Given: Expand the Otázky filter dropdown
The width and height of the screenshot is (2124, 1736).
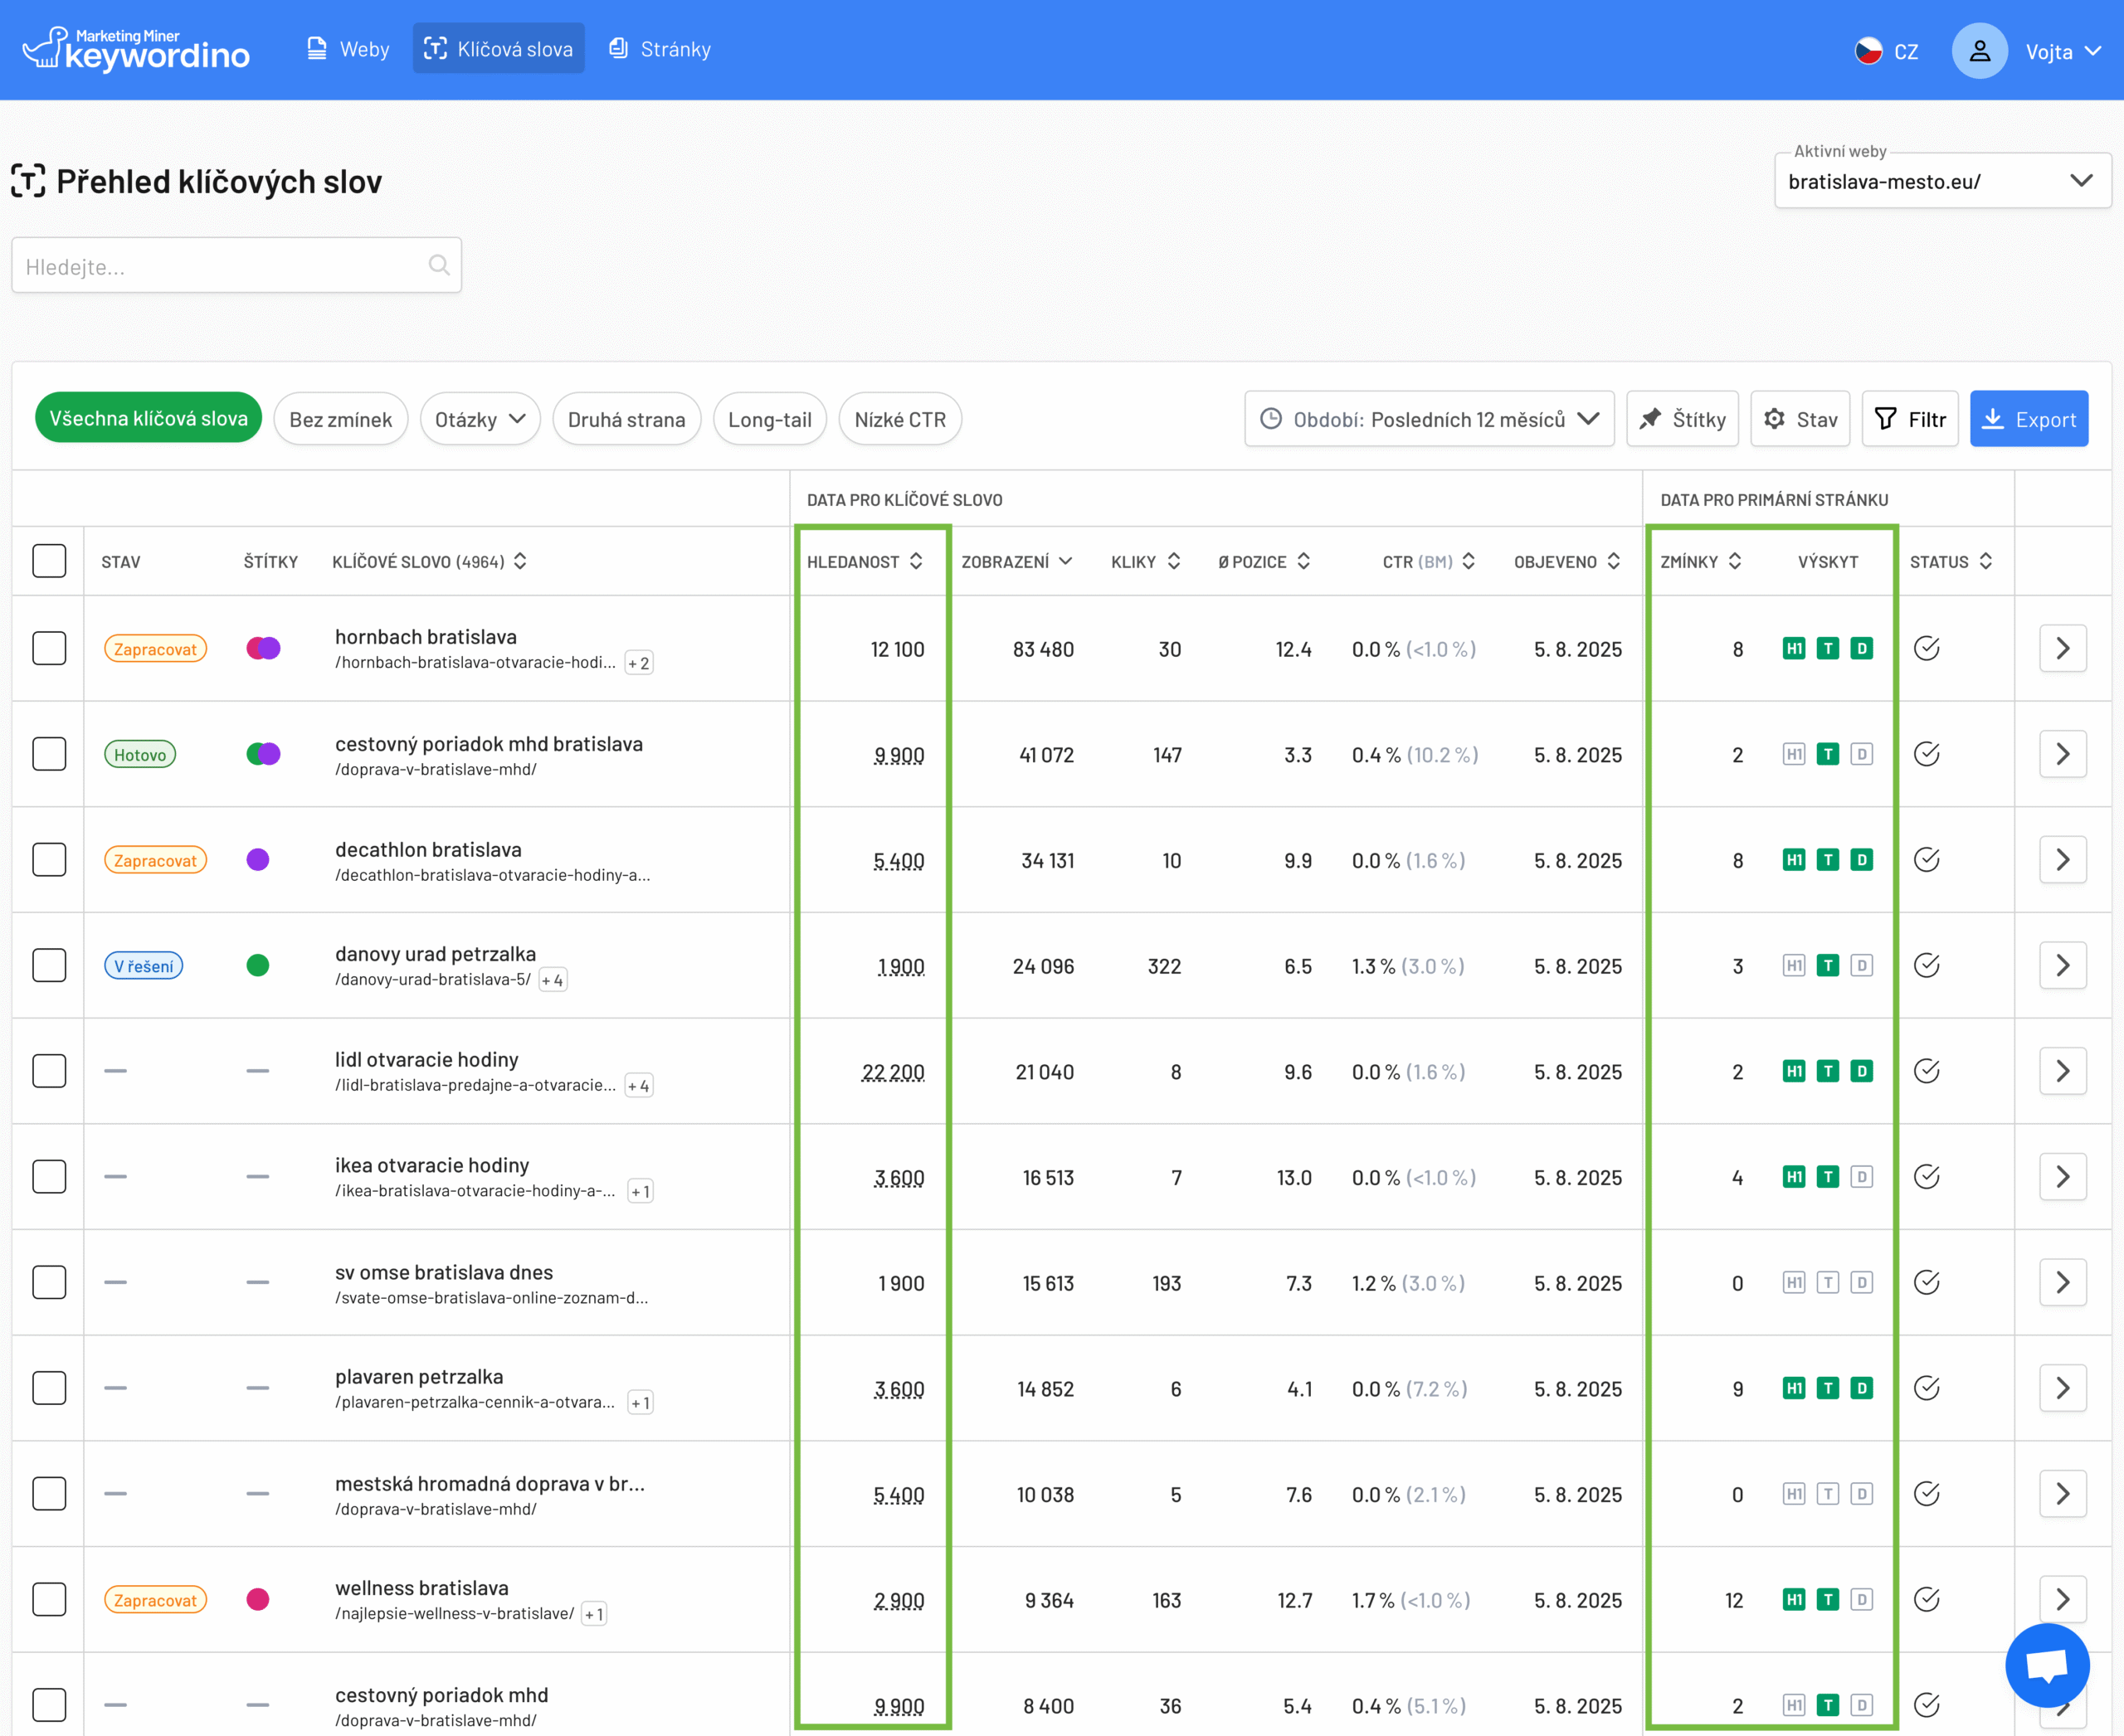Looking at the screenshot, I should click(480, 419).
